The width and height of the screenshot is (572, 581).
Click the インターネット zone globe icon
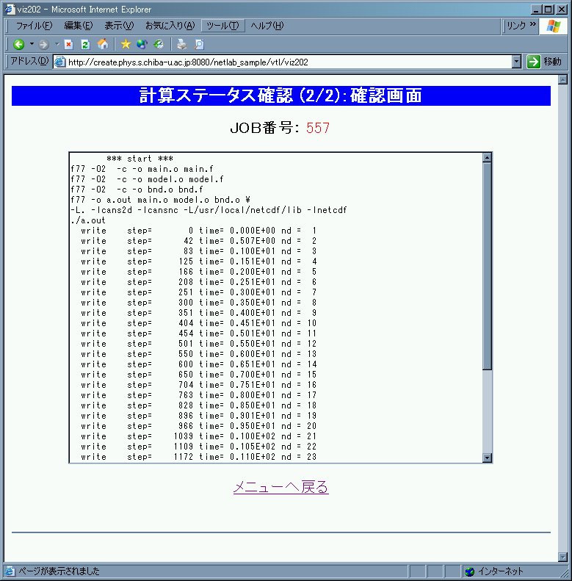pyautogui.click(x=469, y=571)
